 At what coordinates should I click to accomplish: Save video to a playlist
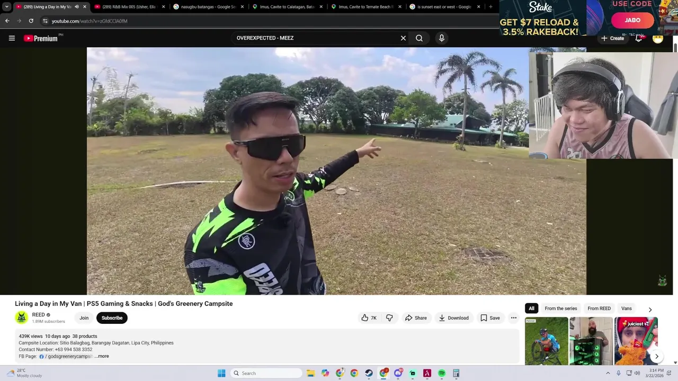point(490,318)
